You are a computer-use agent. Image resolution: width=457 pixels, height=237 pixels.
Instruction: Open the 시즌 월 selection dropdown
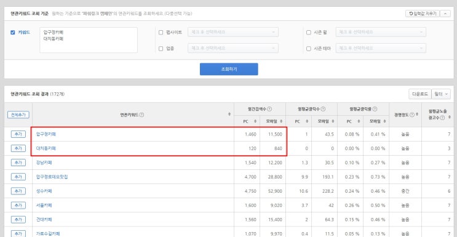pos(381,32)
